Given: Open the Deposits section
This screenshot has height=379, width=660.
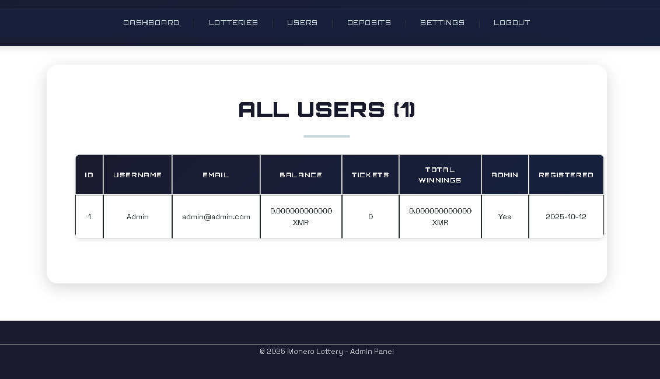Looking at the screenshot, I should point(369,23).
